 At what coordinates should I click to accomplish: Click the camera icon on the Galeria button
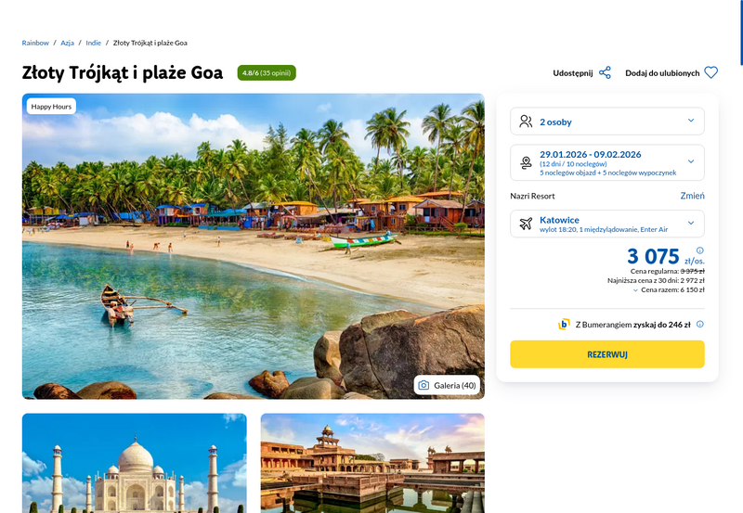pyautogui.click(x=424, y=385)
